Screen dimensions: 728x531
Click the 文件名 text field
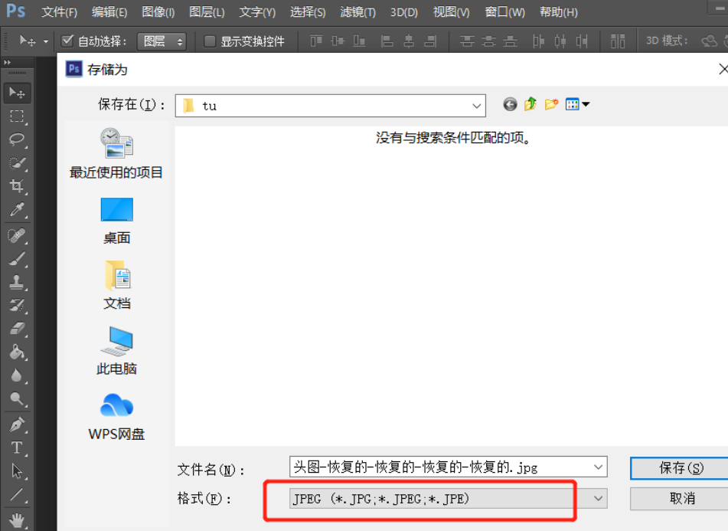pyautogui.click(x=448, y=467)
